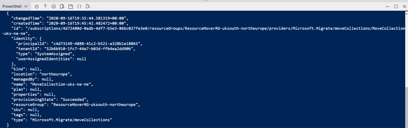Open the Cloud Shell help menu
Image resolution: width=408 pixels, height=128 pixels.
coord(45,6)
